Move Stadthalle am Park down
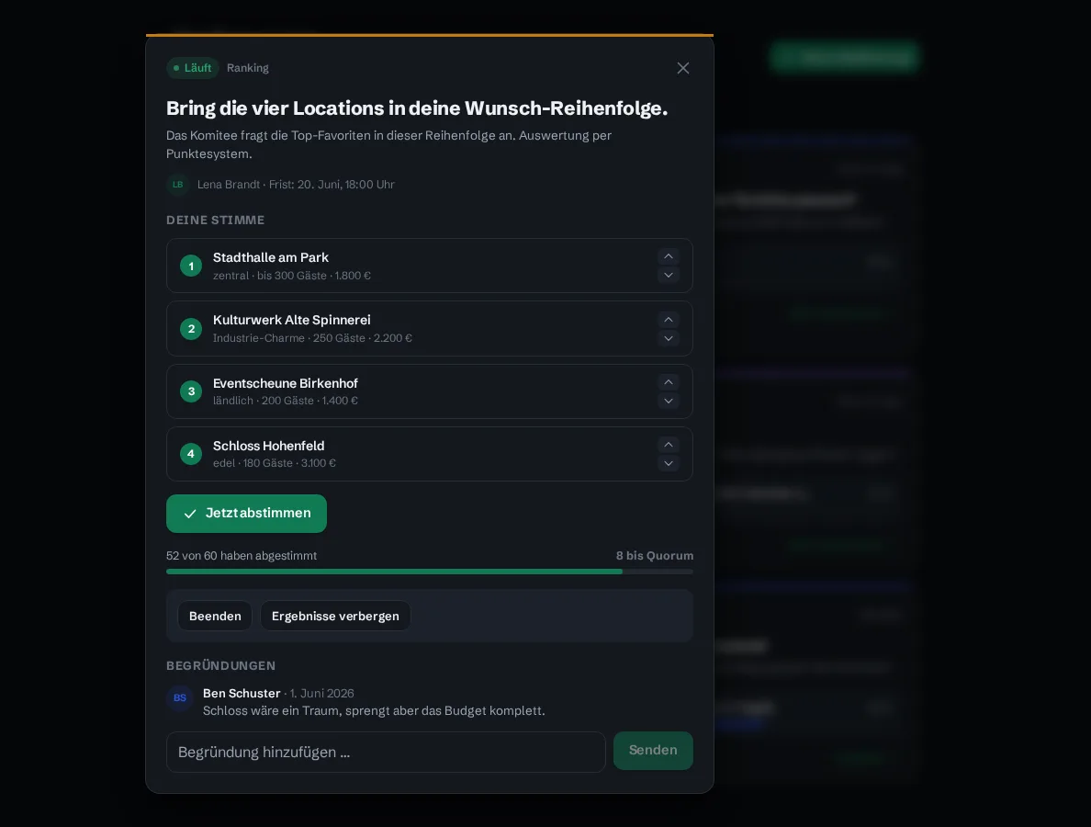 coord(668,275)
